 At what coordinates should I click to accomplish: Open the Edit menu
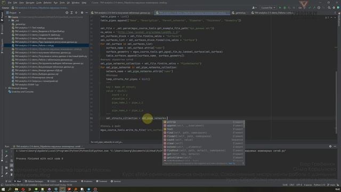[x=15, y=3]
